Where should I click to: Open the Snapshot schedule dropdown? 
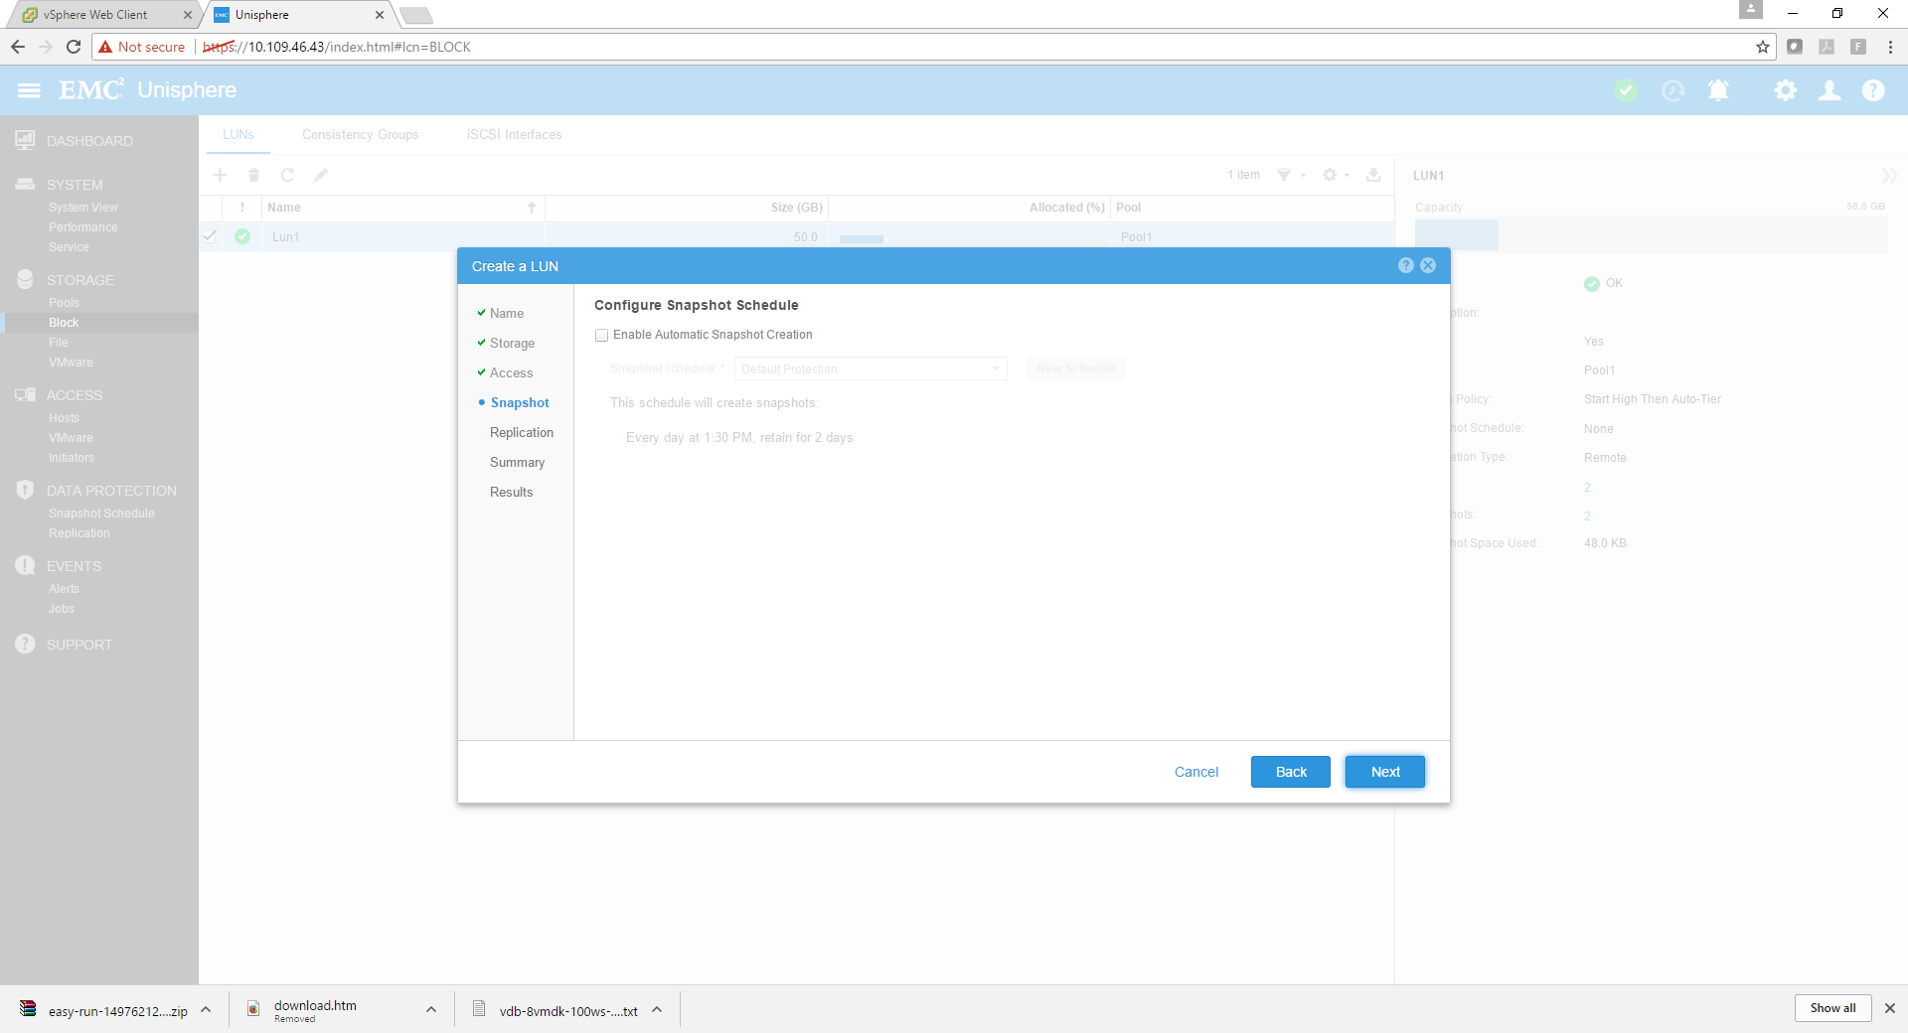tap(871, 369)
